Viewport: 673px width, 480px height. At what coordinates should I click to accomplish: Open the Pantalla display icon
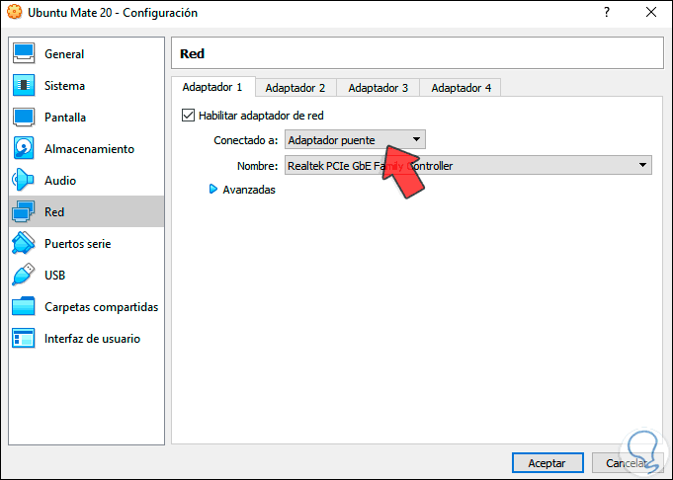coord(24,118)
